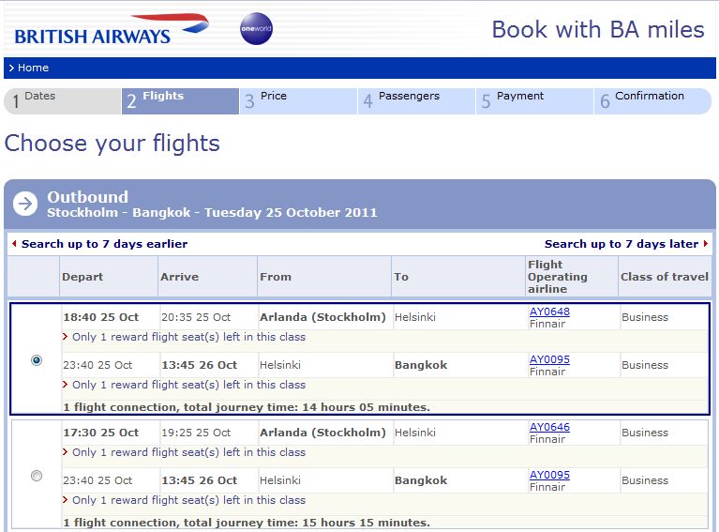Select the 18:40 departure flight option
The height and width of the screenshot is (532, 719).
point(37,360)
